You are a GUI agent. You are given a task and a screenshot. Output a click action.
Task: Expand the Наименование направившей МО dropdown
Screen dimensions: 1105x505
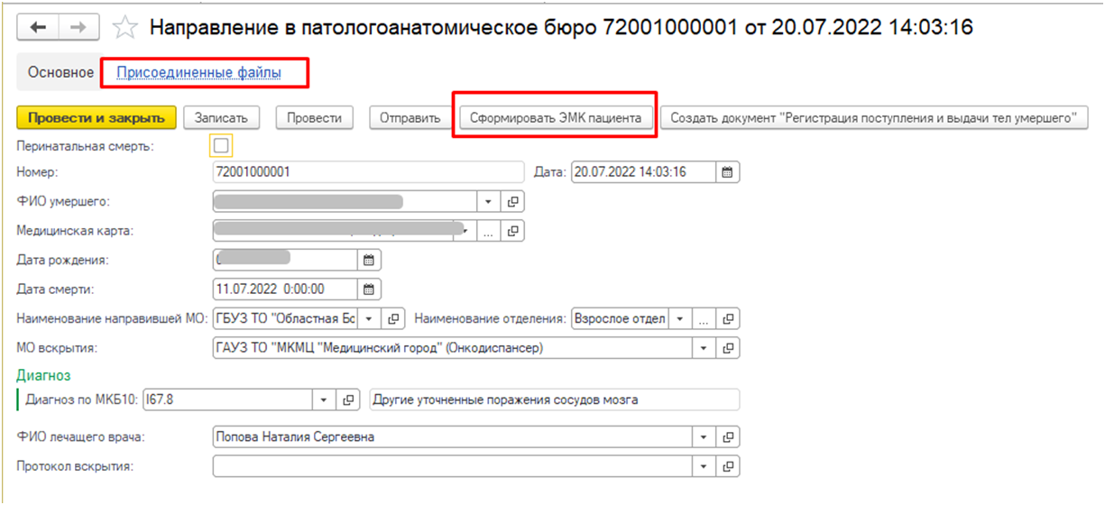point(371,318)
